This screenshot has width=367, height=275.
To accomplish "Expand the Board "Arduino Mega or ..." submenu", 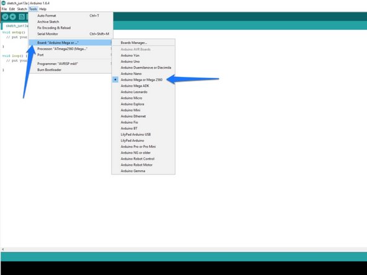I will [x=71, y=43].
